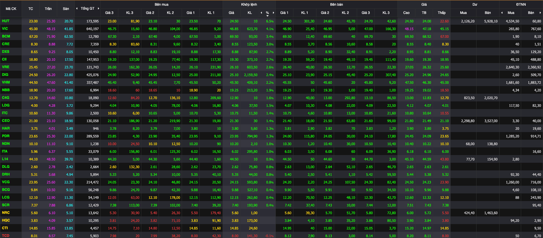The width and height of the screenshot is (543, 238).
Task: Sort by the % column header
Action: coord(267,13)
